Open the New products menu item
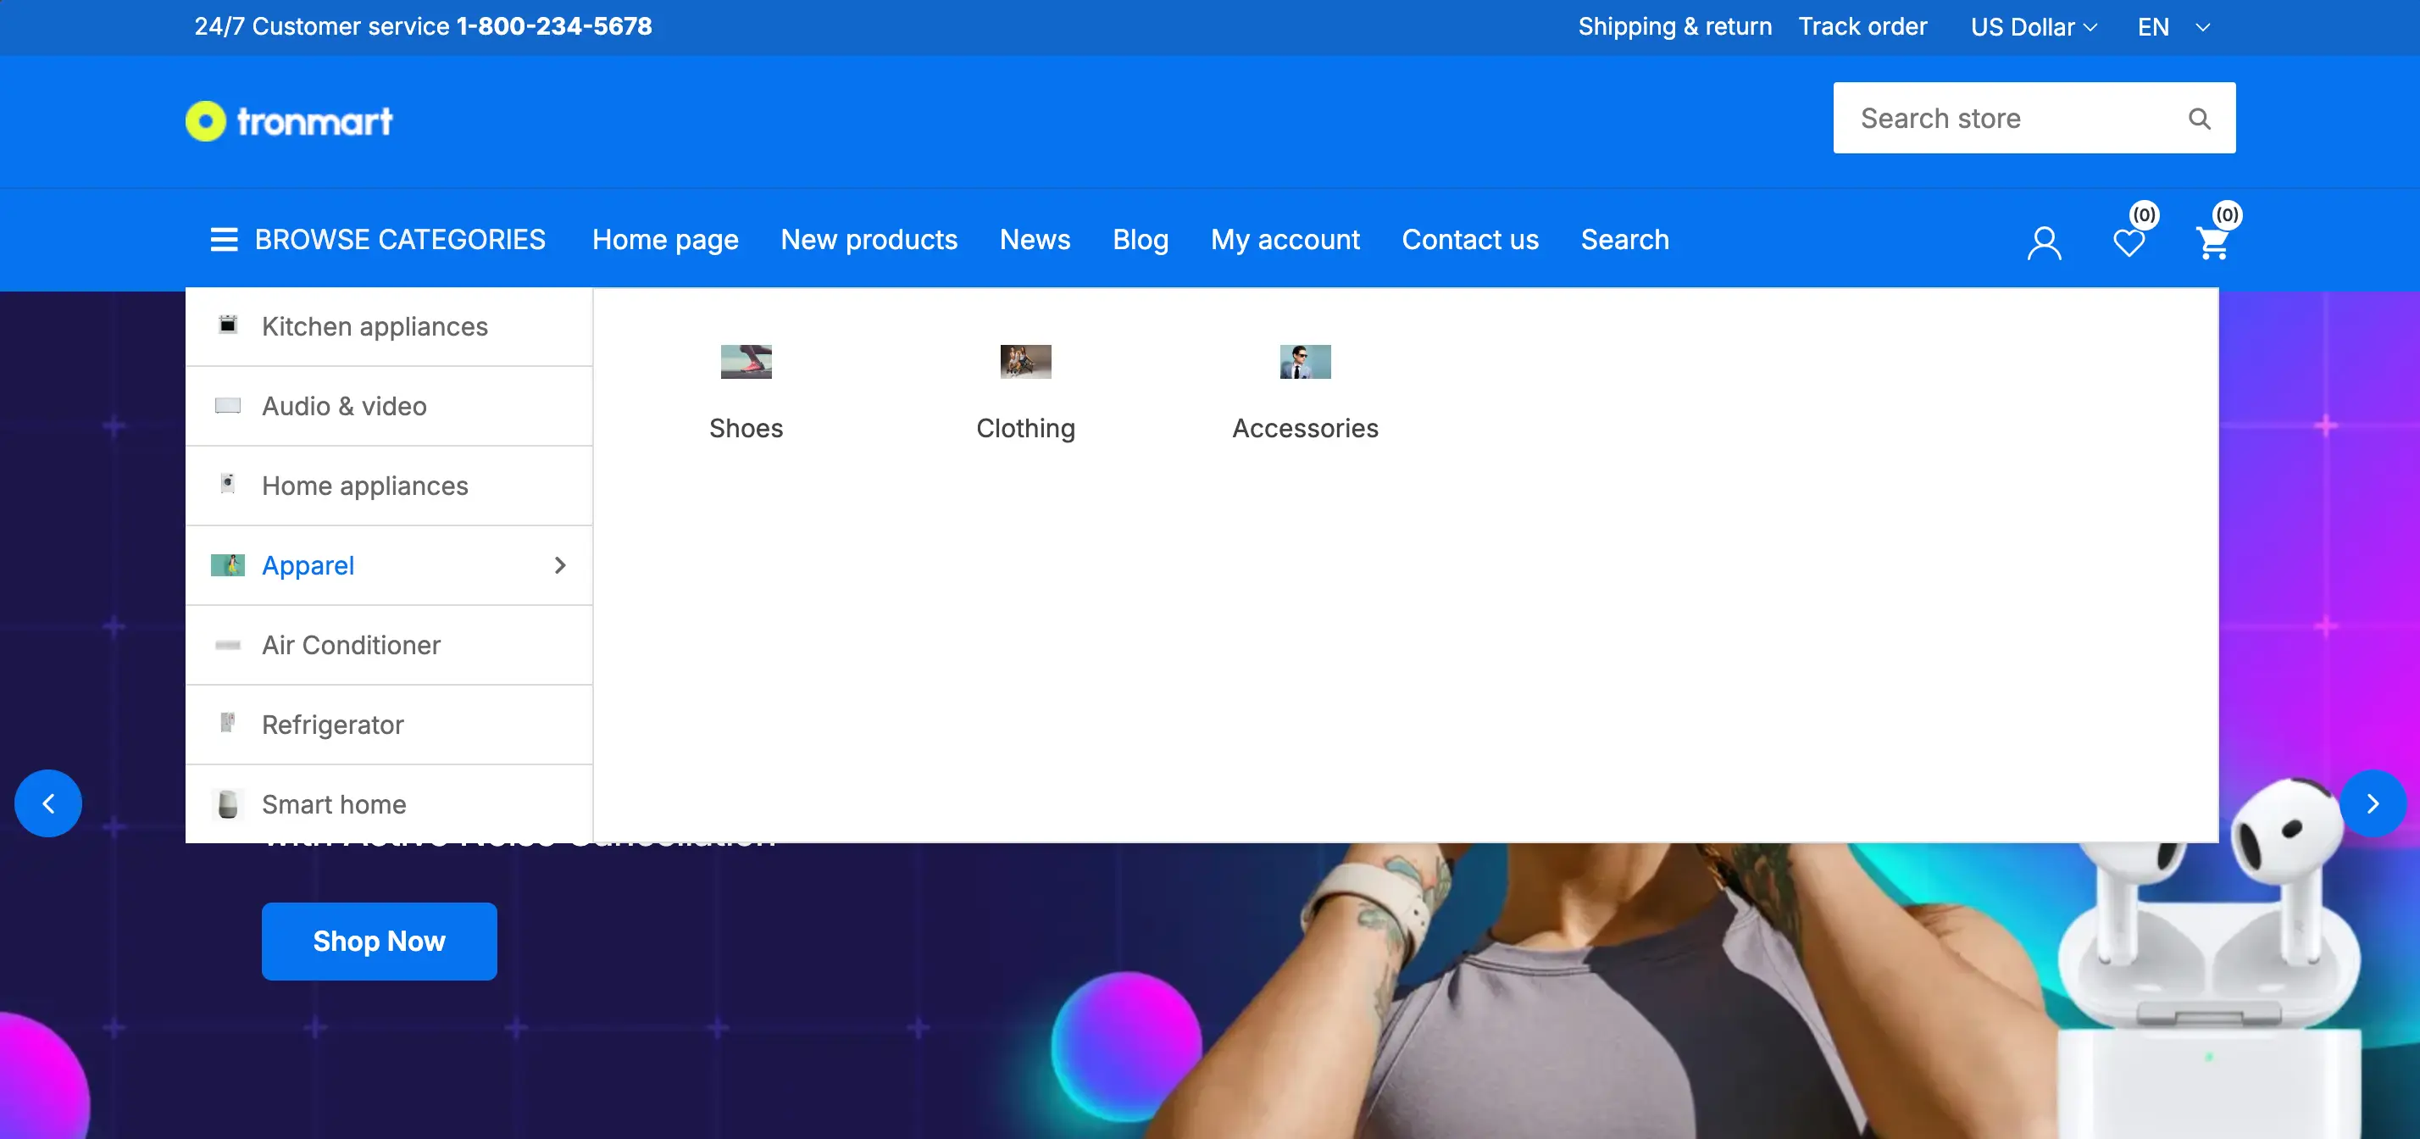This screenshot has width=2420, height=1139. pos(868,240)
